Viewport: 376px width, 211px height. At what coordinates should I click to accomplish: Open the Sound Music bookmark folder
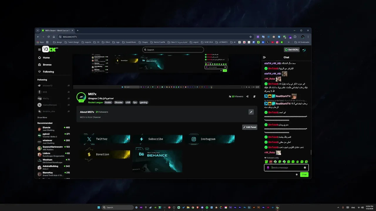[x=129, y=42]
